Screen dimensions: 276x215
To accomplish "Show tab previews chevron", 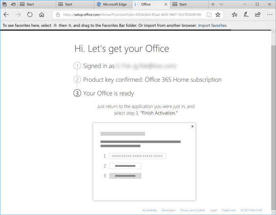I will tap(222, 4).
